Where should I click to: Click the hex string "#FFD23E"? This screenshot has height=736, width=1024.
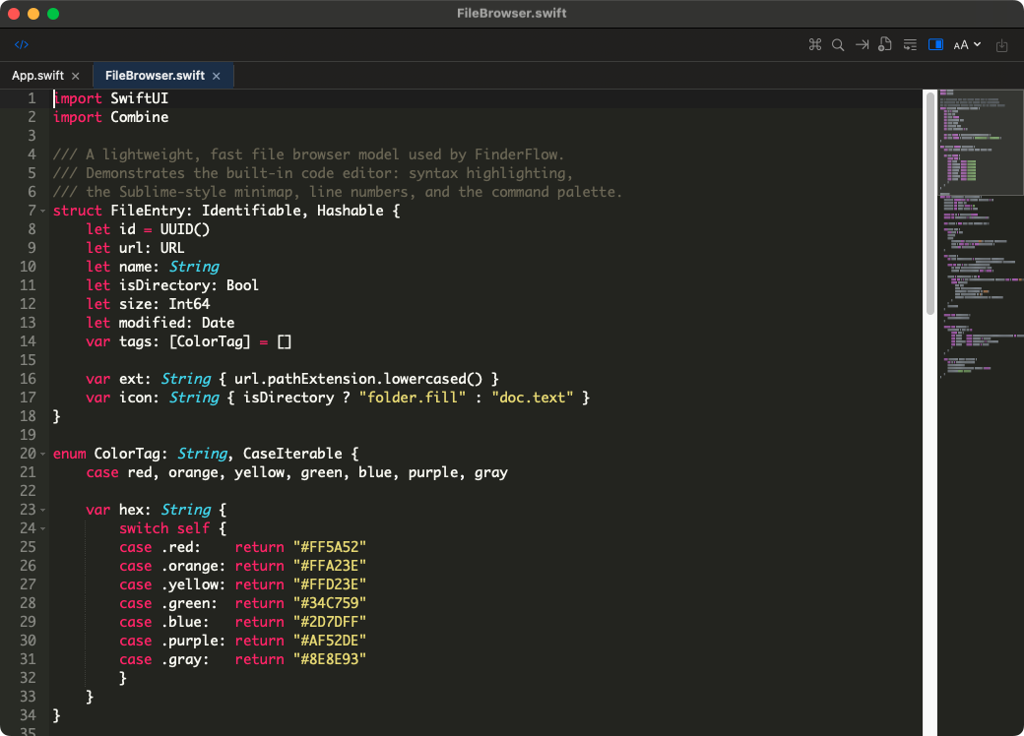[x=330, y=585]
